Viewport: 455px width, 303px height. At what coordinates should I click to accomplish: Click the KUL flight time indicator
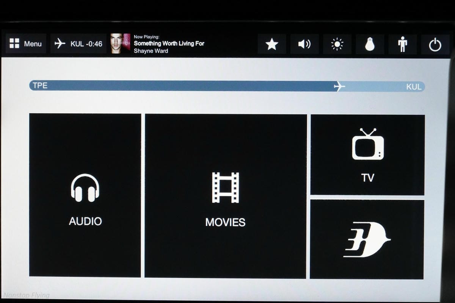click(x=78, y=44)
